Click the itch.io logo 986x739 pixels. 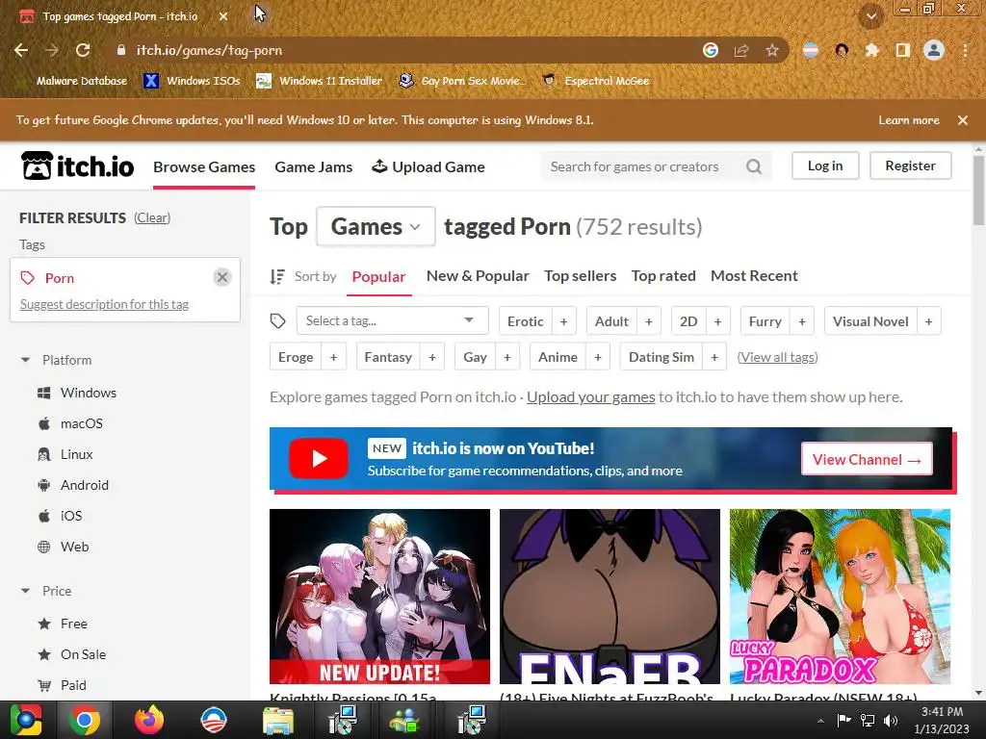[77, 166]
